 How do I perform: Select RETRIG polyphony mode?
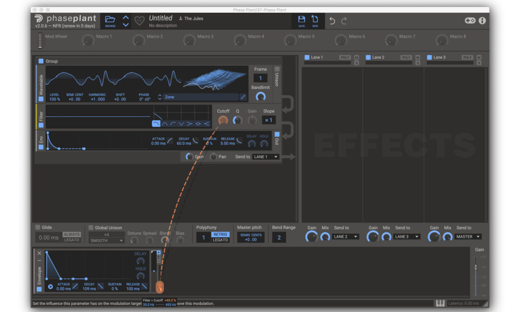pos(220,234)
